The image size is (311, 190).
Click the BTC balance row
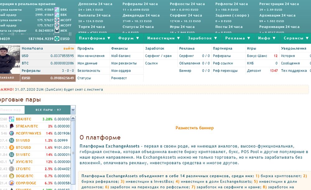click(x=48, y=63)
